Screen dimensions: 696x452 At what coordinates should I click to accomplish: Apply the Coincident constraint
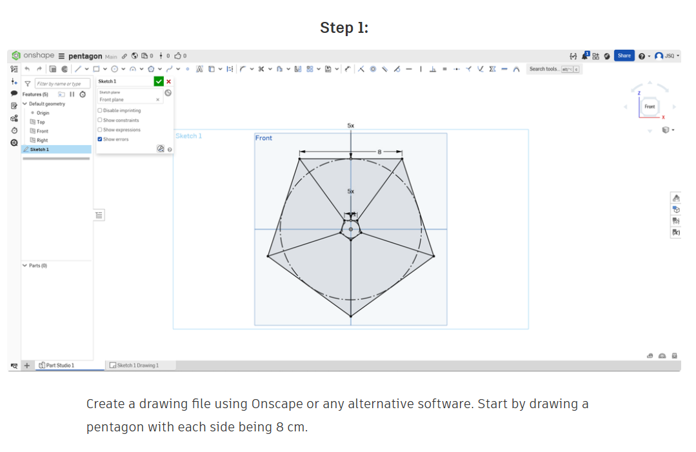pos(361,69)
